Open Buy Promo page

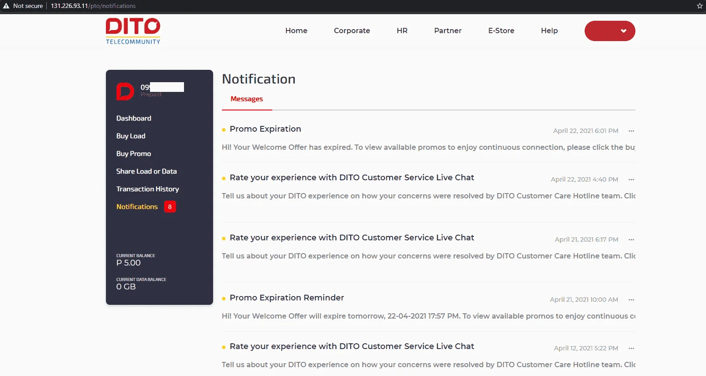point(134,154)
